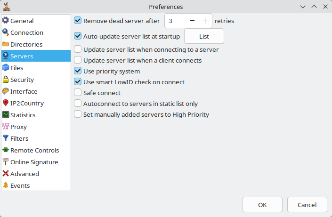
Task: Click the Filters funnel icon
Action: (x=6, y=138)
